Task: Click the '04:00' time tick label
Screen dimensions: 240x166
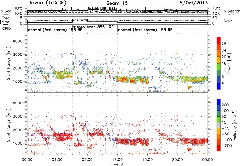Action: 57,160
